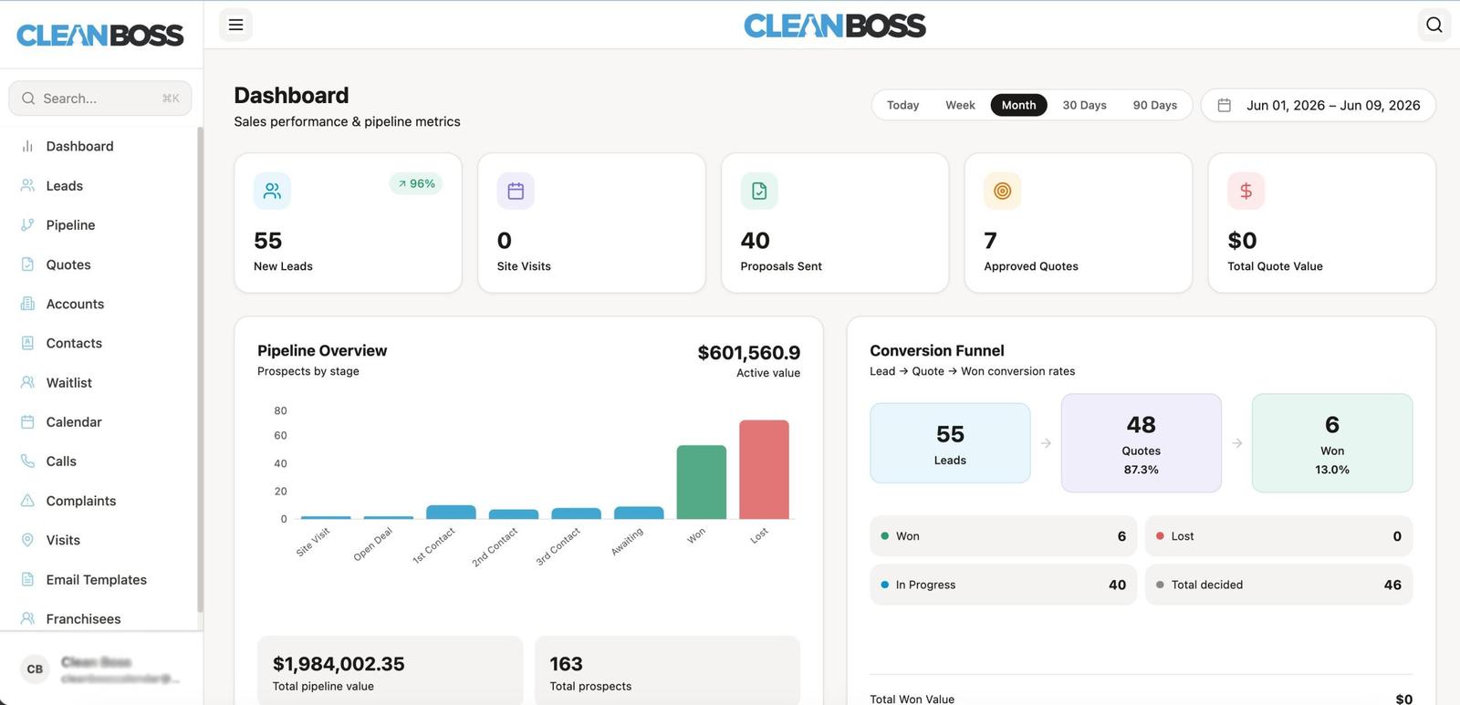Click the CB user avatar in the sidebar footer
Viewport: 1460px width, 705px height.
35,669
